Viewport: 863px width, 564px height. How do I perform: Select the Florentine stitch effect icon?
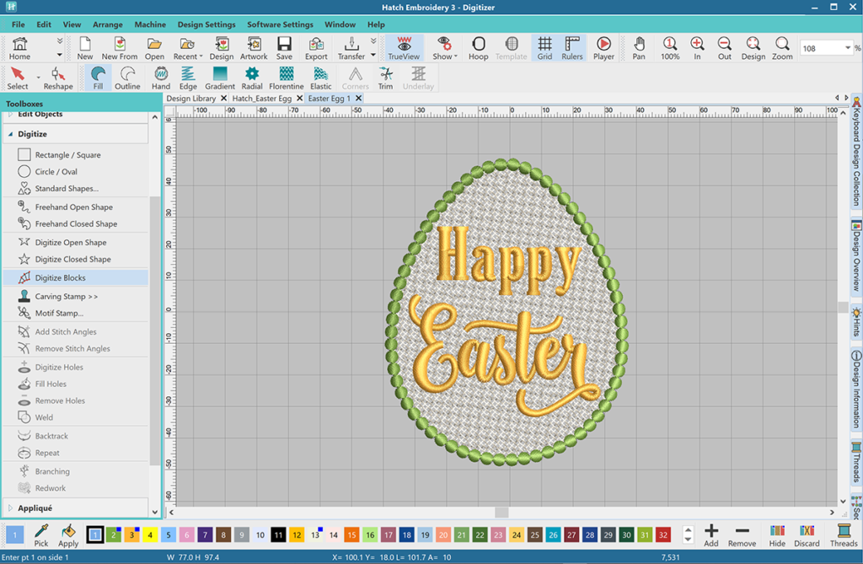click(286, 78)
